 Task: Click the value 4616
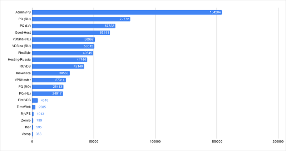[x=44, y=100]
